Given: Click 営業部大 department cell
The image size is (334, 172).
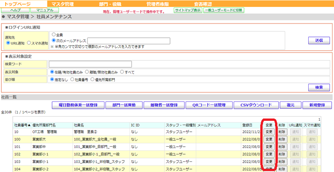Looking at the screenshot, I should 39,140.
